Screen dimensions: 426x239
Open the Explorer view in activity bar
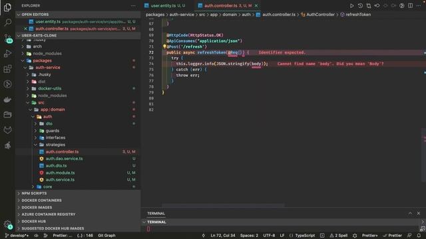pos(7,7)
